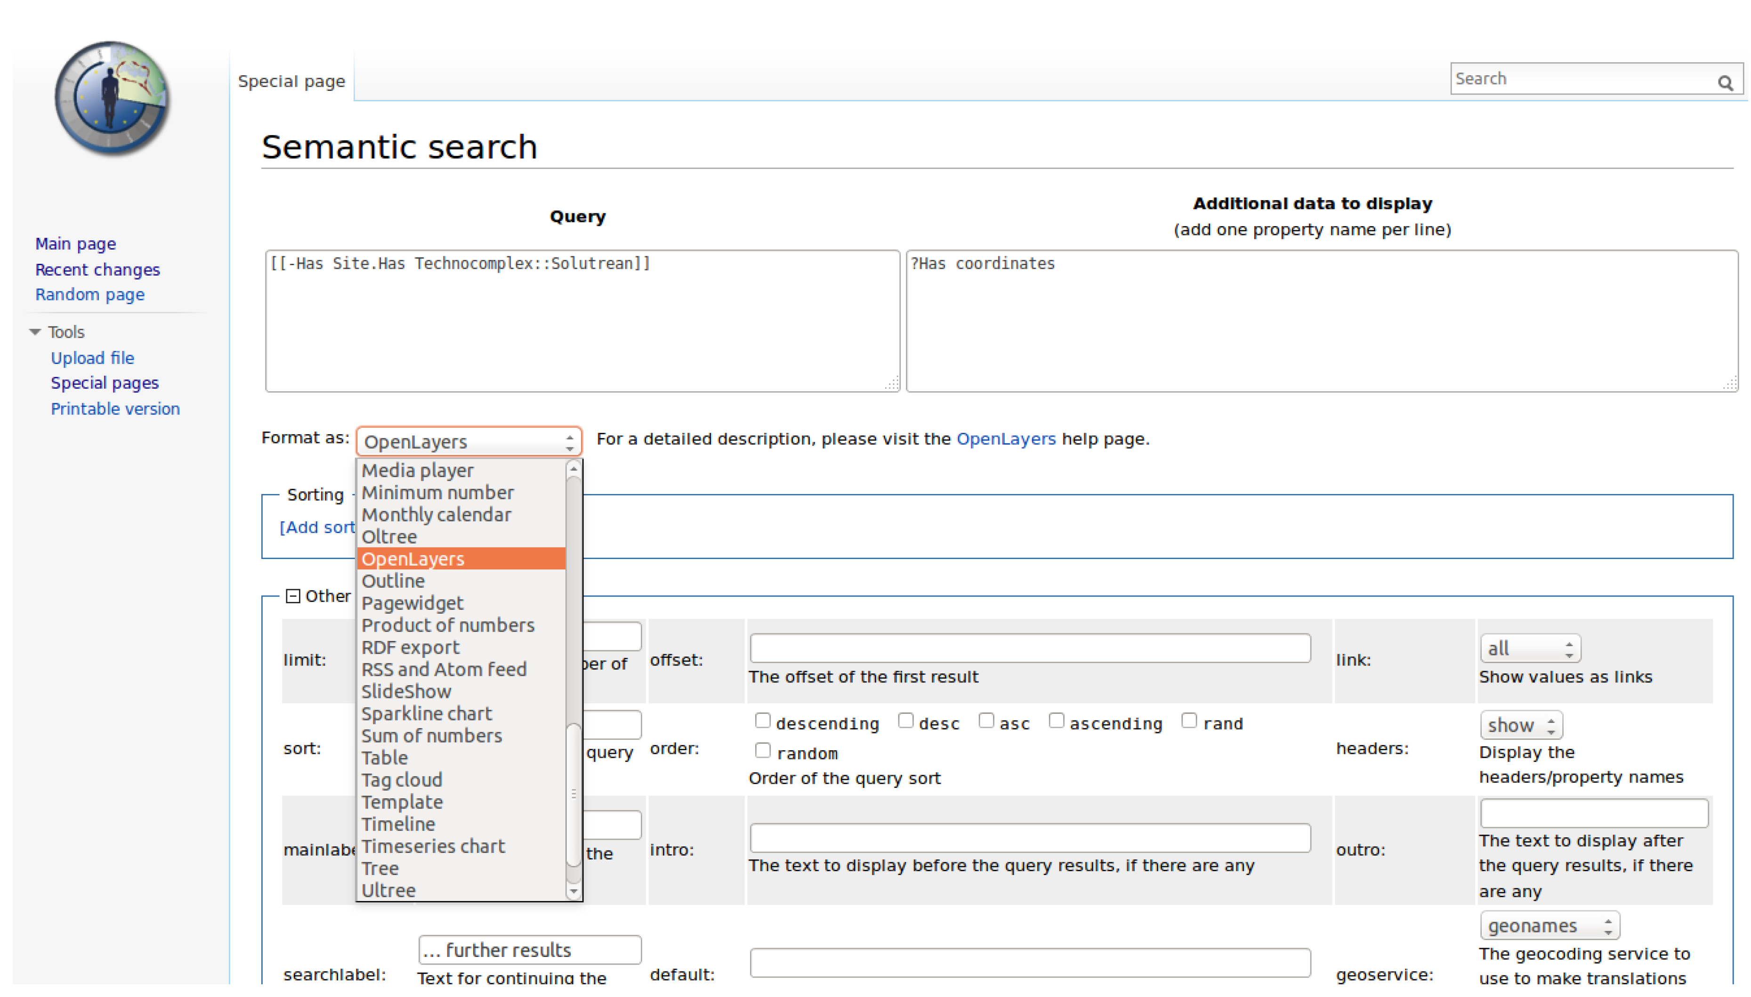Go to Recent changes
This screenshot has height=997, width=1751.
click(x=97, y=270)
